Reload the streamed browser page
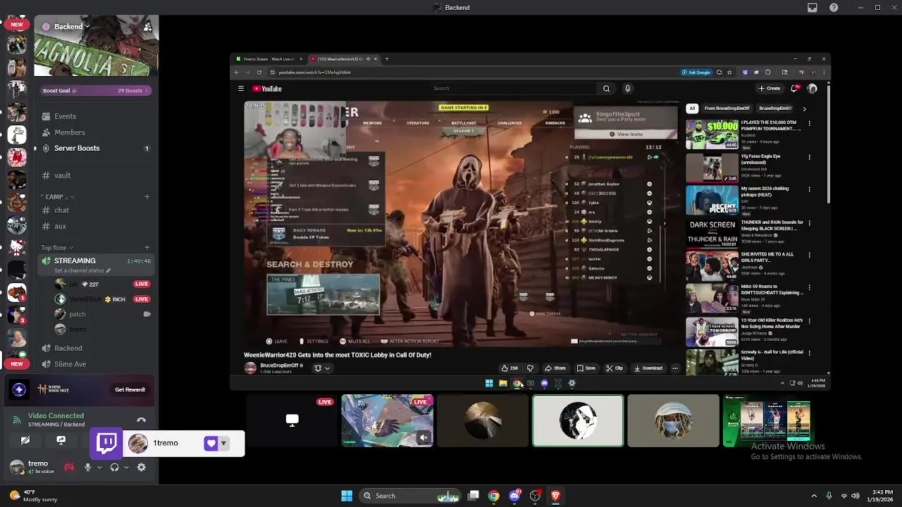The height and width of the screenshot is (507, 902). tap(259, 73)
